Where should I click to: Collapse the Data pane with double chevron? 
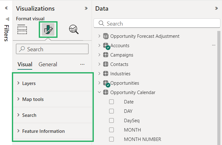[x=216, y=8]
